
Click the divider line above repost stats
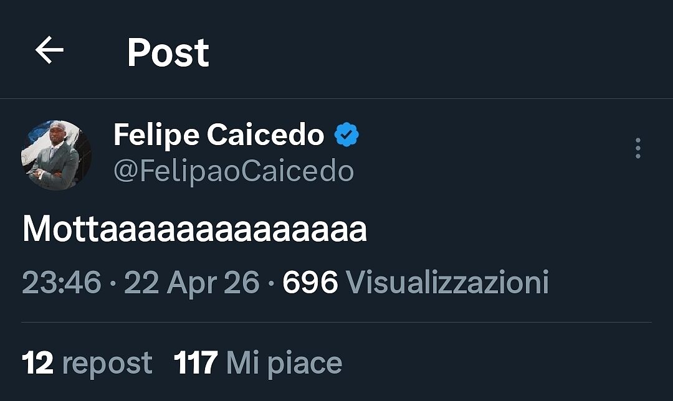pyautogui.click(x=336, y=323)
